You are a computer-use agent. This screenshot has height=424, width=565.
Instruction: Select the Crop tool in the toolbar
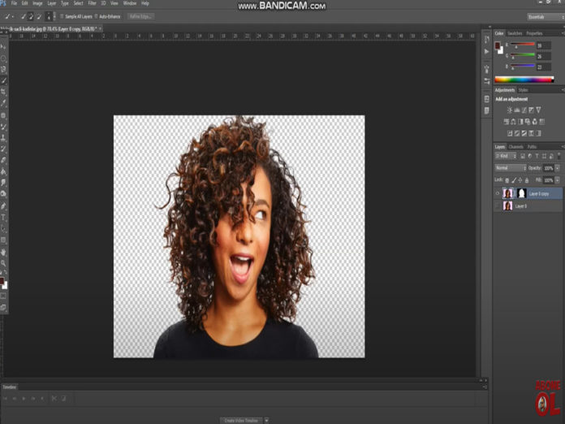pyautogui.click(x=4, y=92)
